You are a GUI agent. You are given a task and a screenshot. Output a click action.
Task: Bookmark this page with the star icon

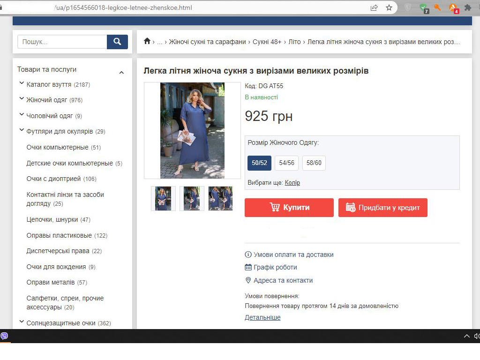click(x=389, y=7)
